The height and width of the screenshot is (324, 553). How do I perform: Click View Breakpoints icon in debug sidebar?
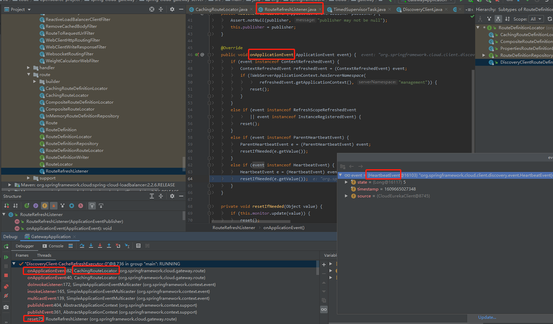(6, 286)
